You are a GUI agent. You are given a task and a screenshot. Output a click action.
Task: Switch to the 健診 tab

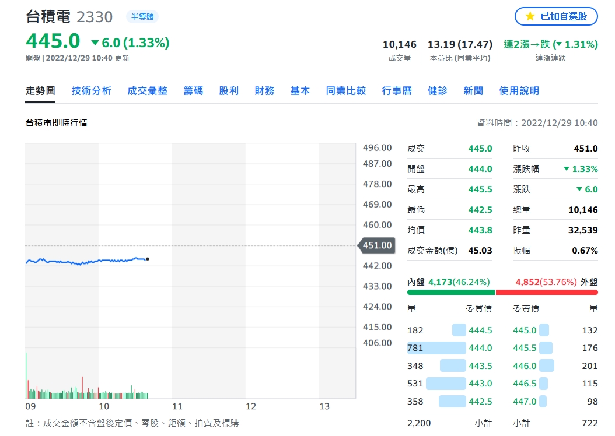pos(437,91)
